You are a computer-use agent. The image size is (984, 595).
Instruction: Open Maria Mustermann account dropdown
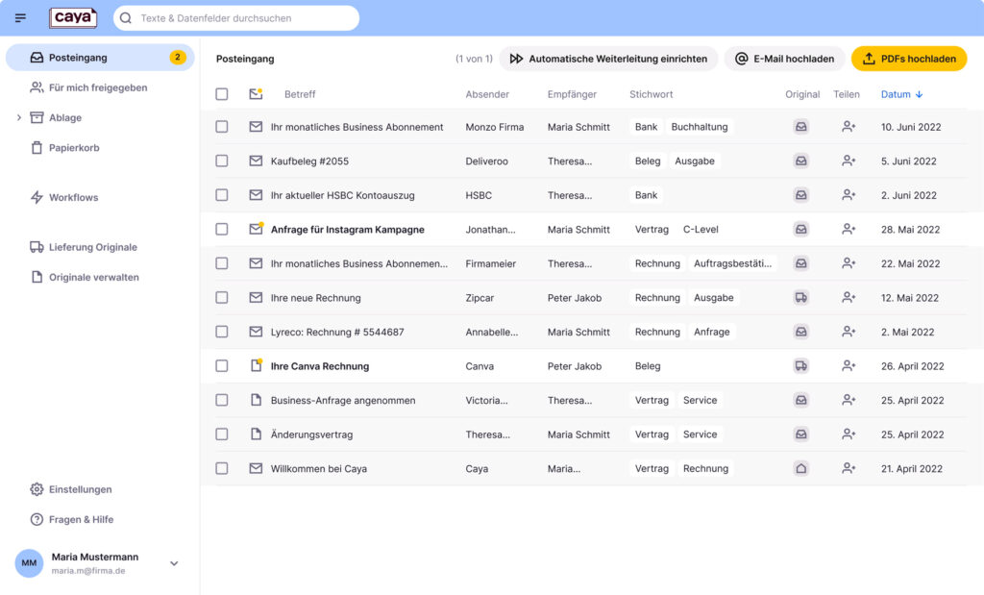174,563
